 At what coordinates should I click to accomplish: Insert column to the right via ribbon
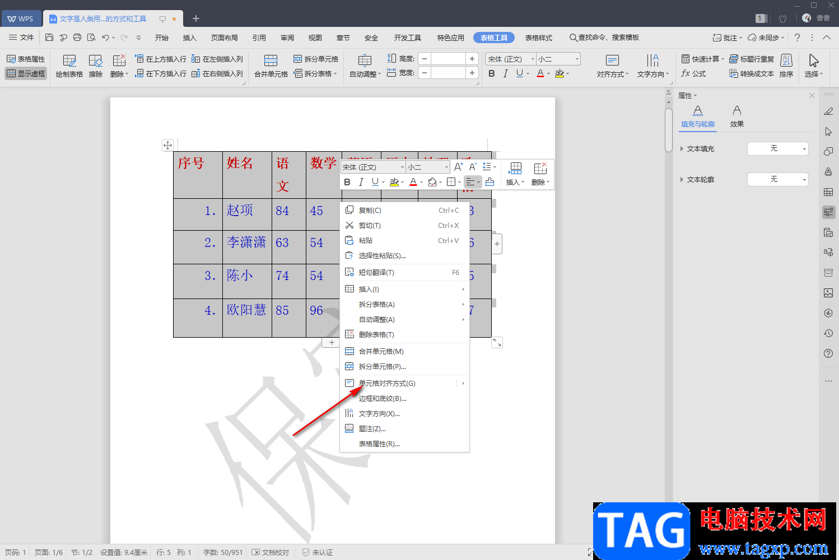tap(217, 73)
